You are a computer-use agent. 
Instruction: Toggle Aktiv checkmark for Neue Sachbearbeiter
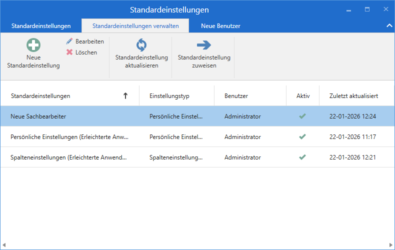click(x=302, y=116)
